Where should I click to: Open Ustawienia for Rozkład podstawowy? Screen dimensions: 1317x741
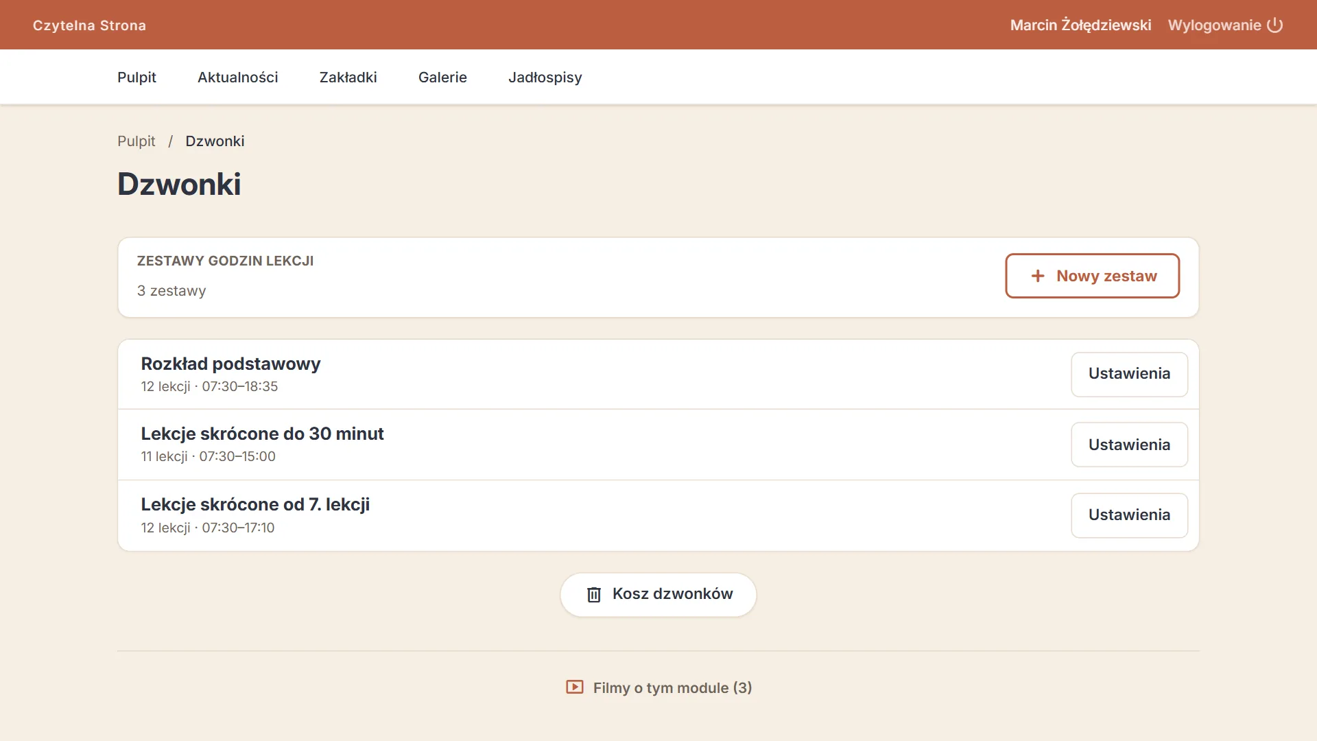(x=1129, y=374)
